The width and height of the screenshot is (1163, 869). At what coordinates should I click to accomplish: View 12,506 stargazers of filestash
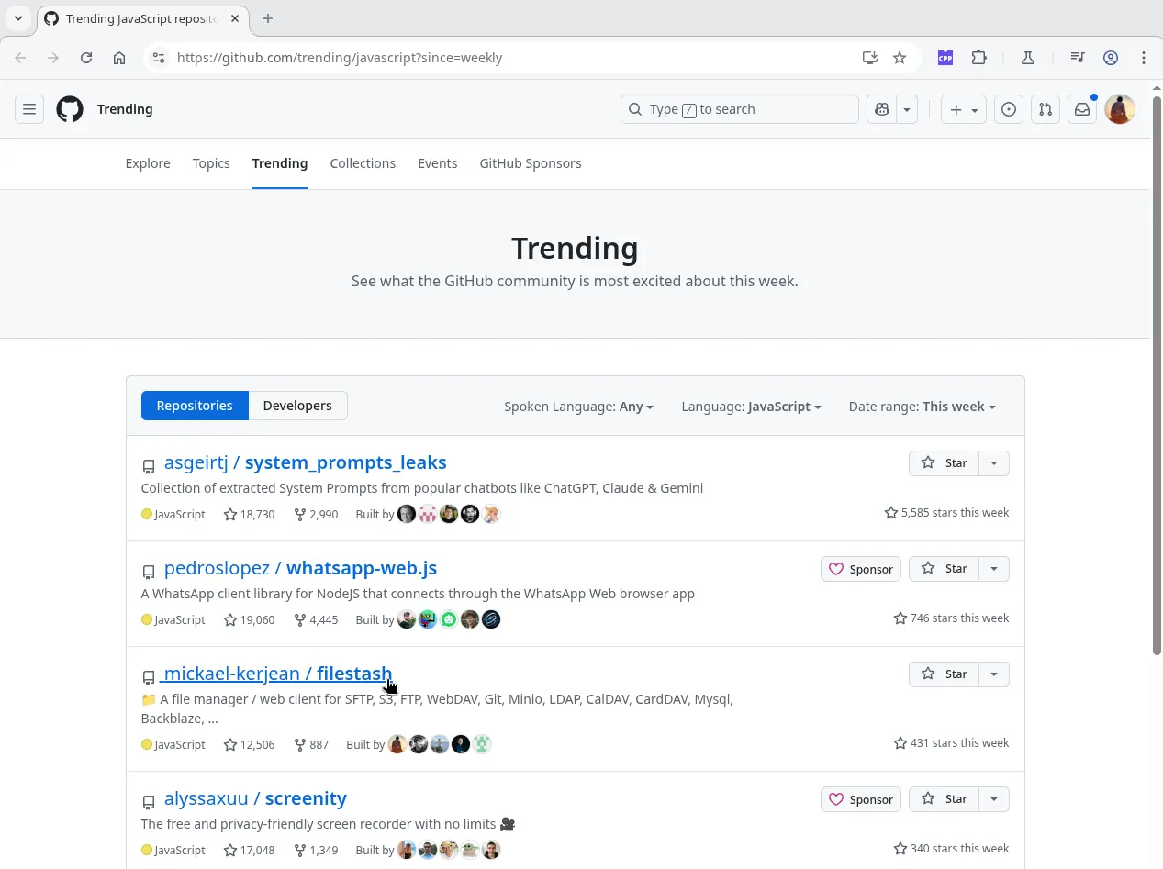(250, 745)
